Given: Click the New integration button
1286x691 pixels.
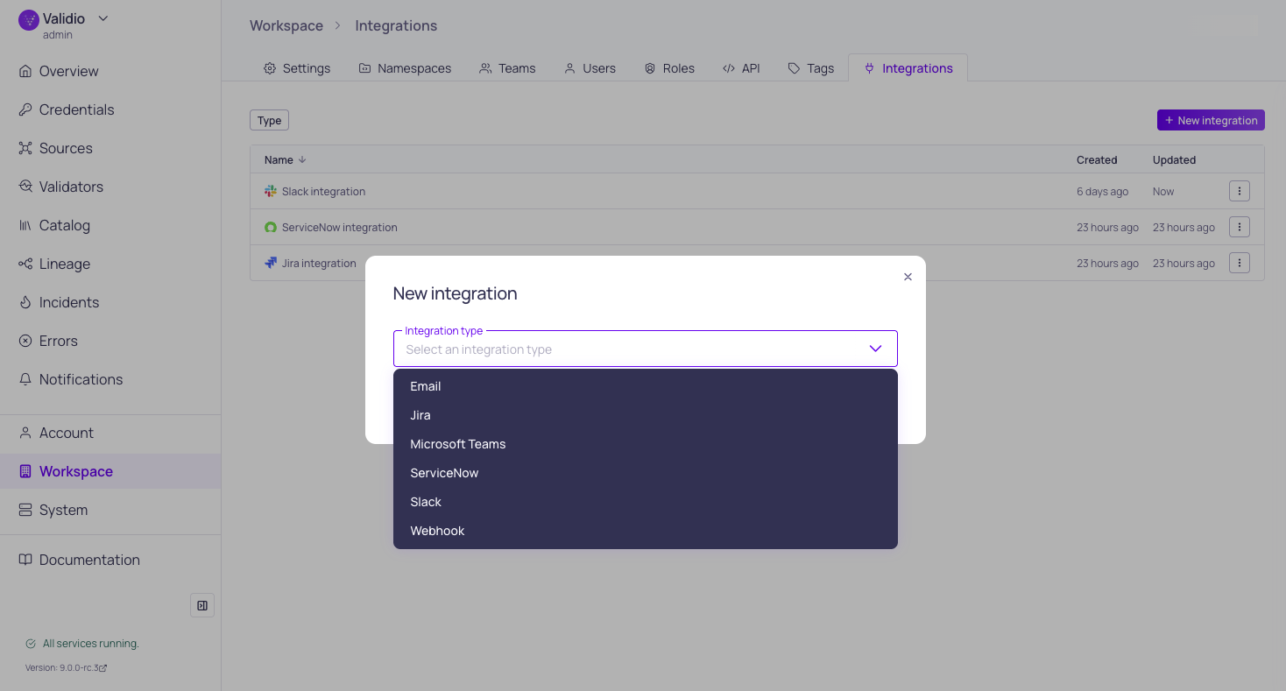Looking at the screenshot, I should tap(1211, 120).
